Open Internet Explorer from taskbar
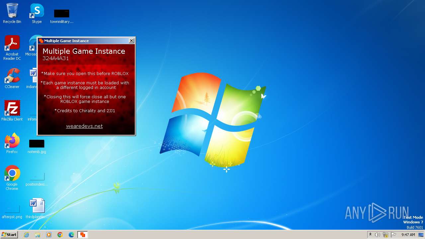Screen dimensions: 425x239 coord(26,235)
